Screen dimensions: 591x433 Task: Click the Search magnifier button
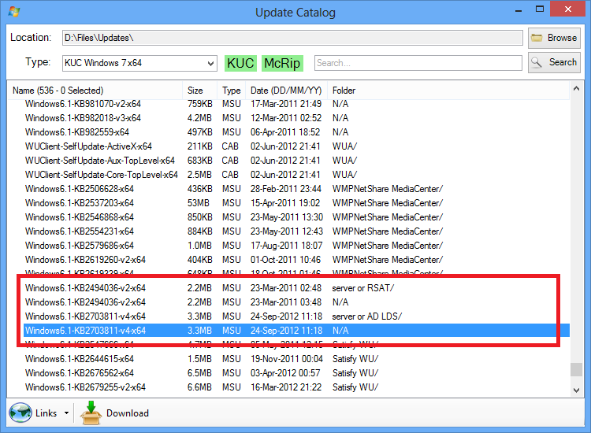click(x=554, y=62)
